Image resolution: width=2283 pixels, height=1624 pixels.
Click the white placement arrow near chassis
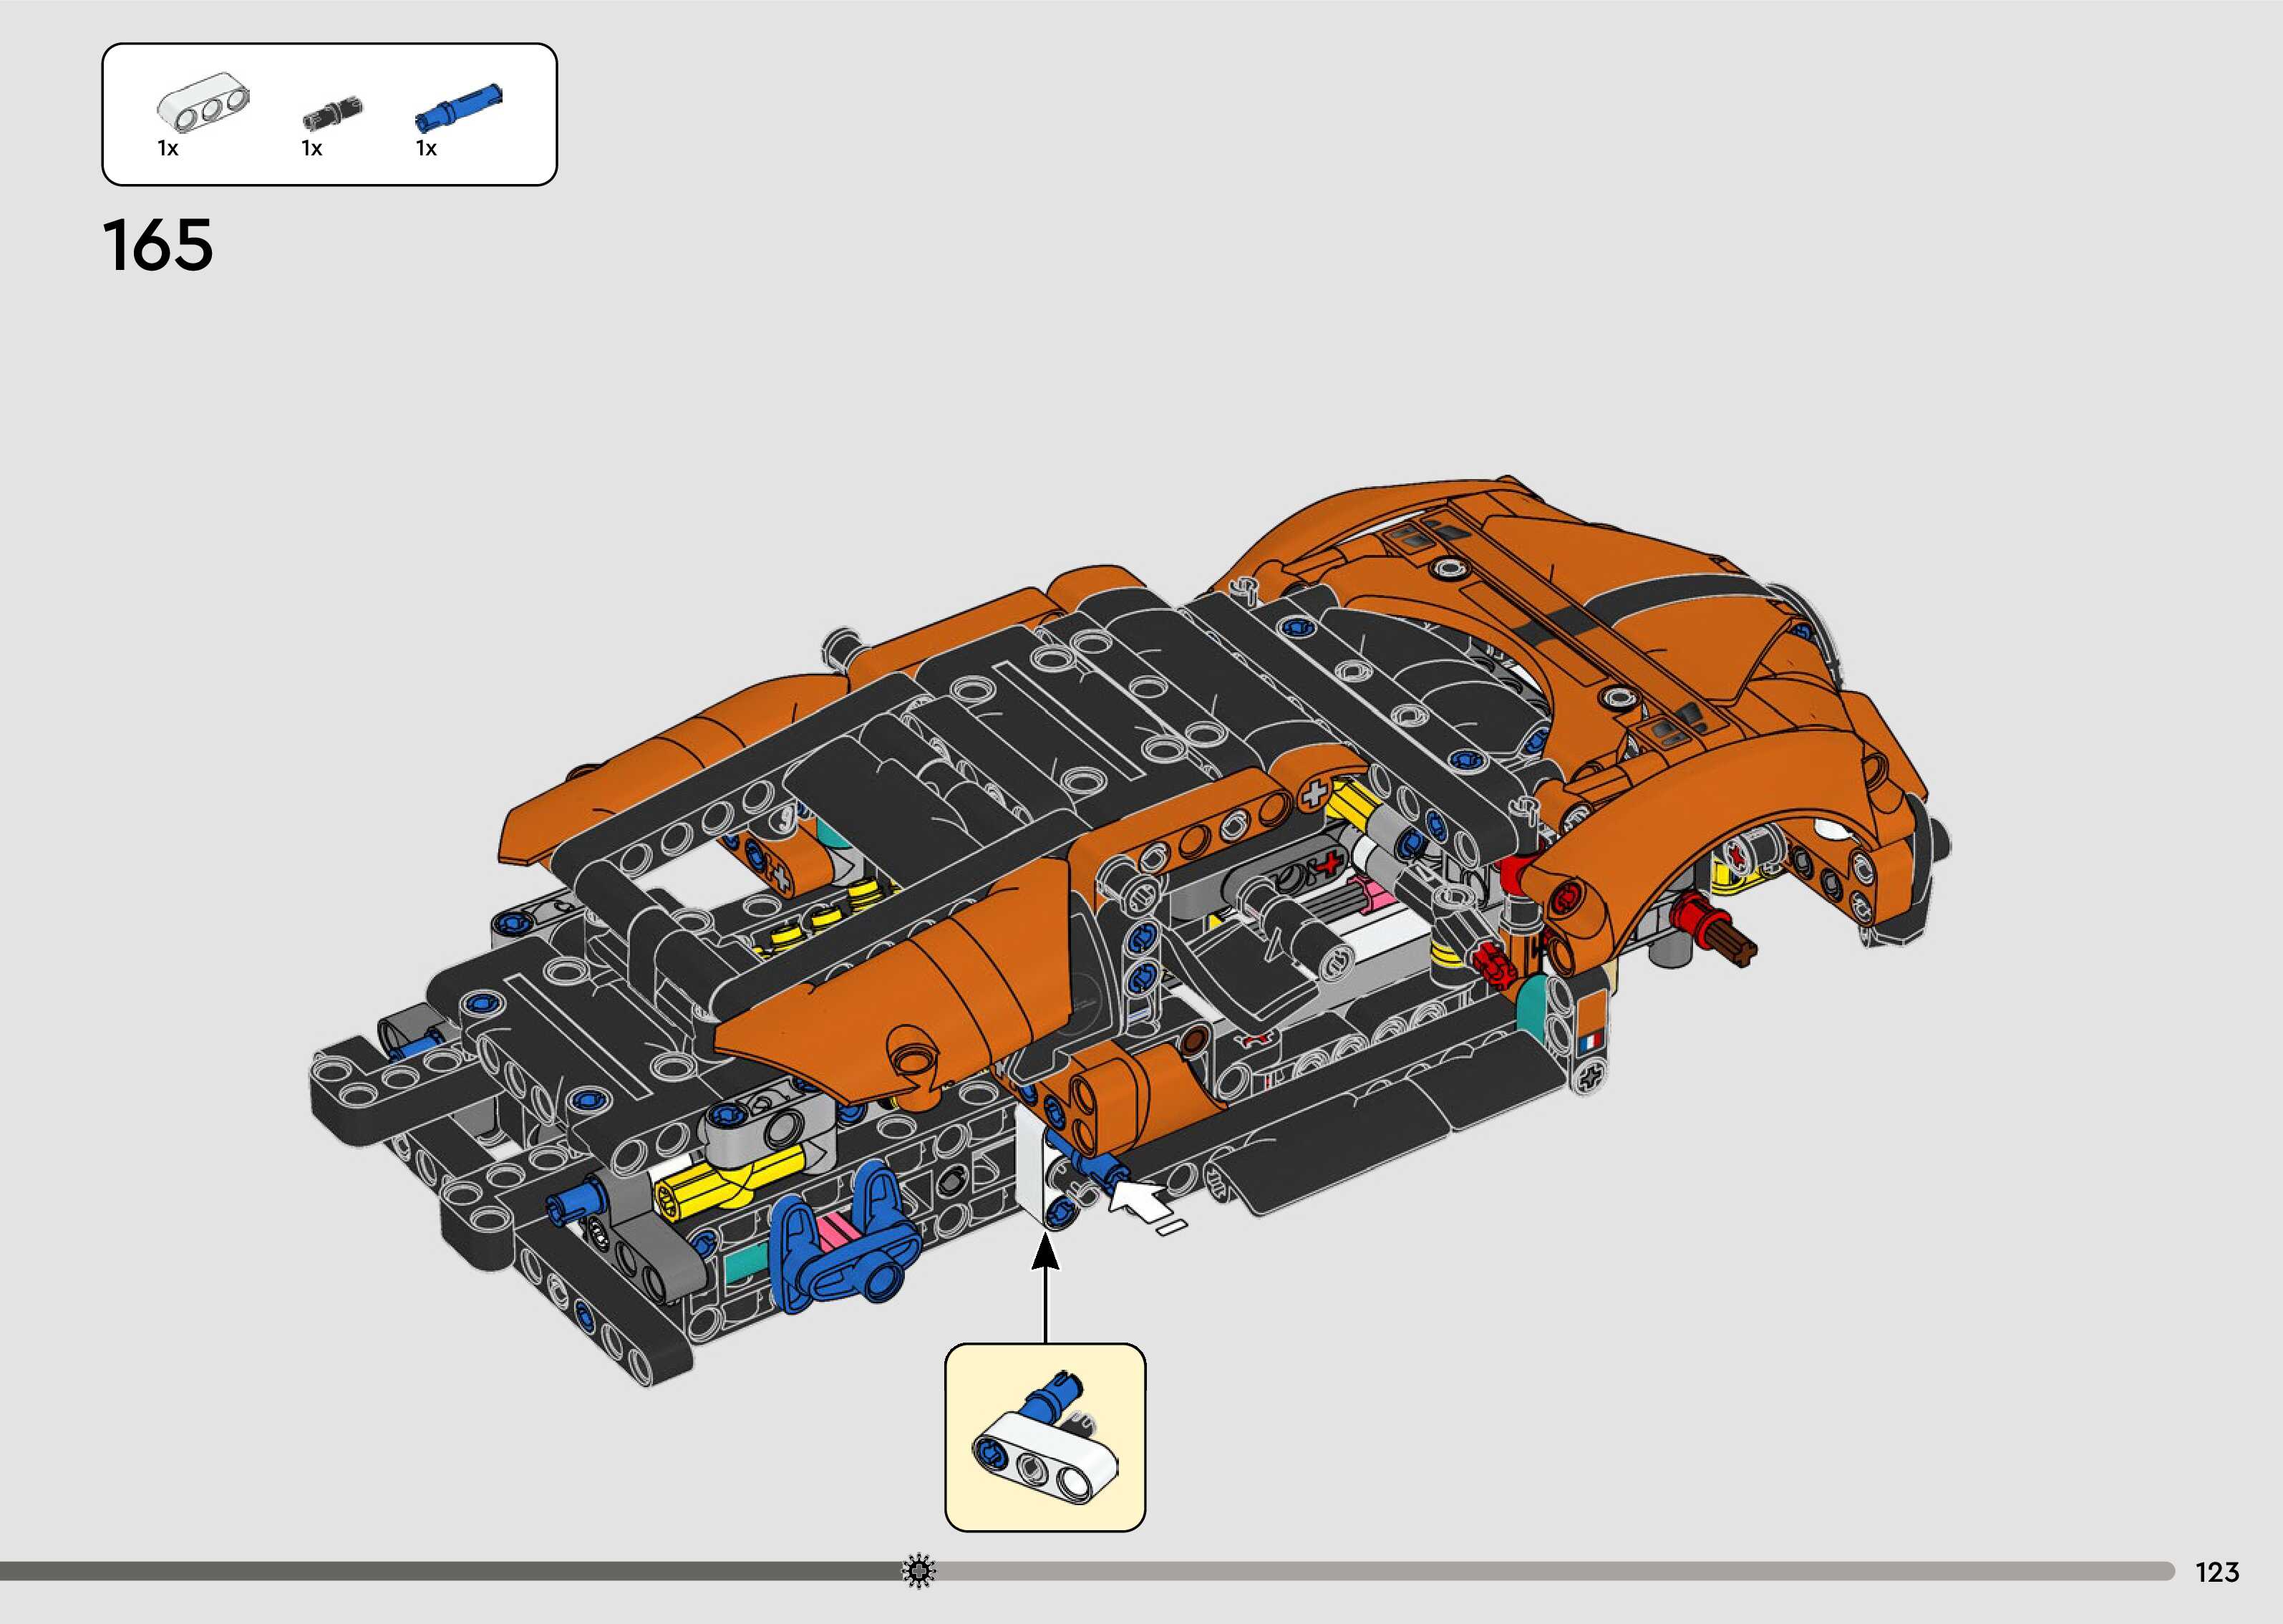[1137, 1200]
